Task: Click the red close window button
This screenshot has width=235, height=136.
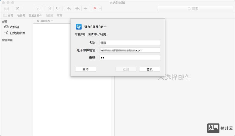Action: point(4,3)
